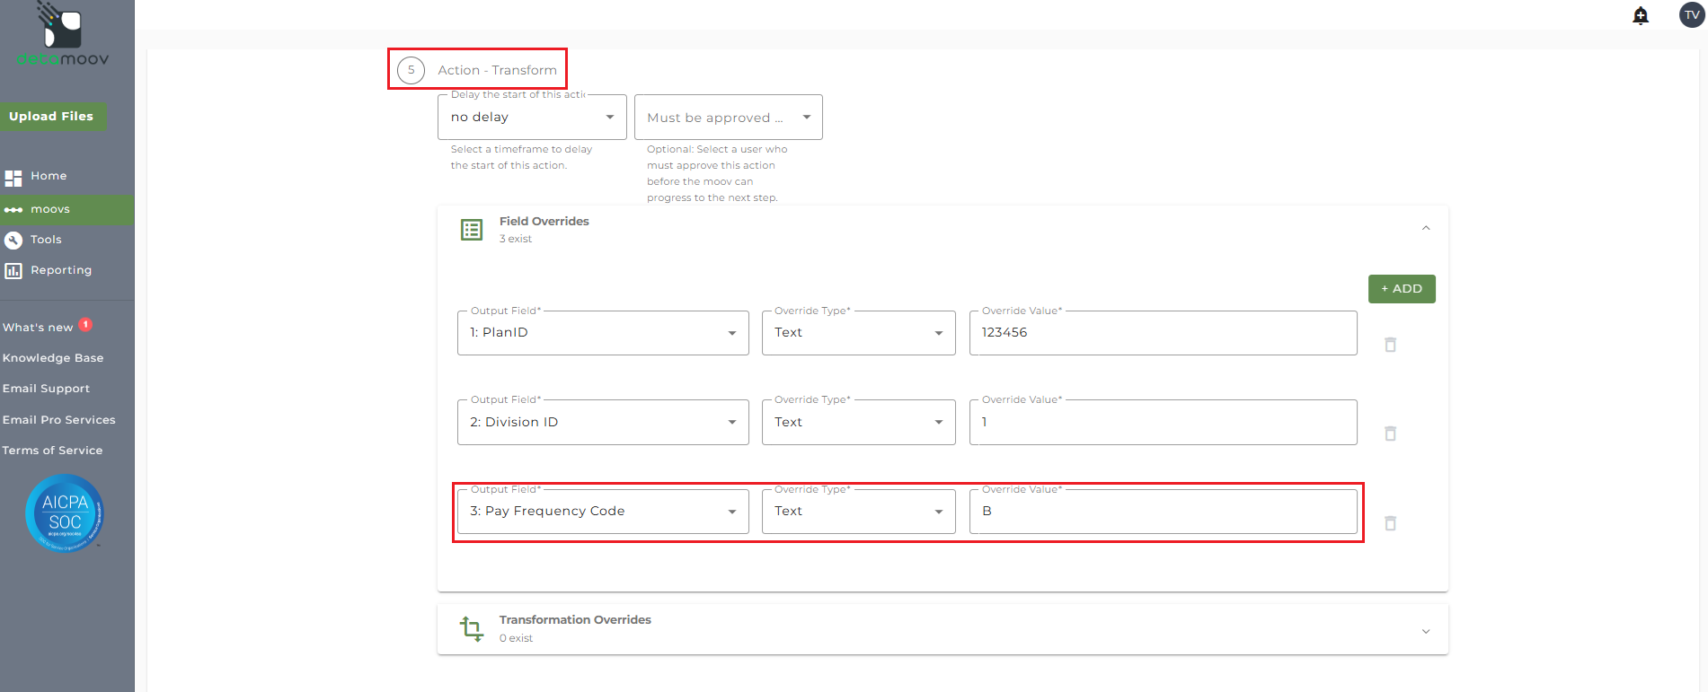Collapse the Field Overrides section

point(1426,229)
